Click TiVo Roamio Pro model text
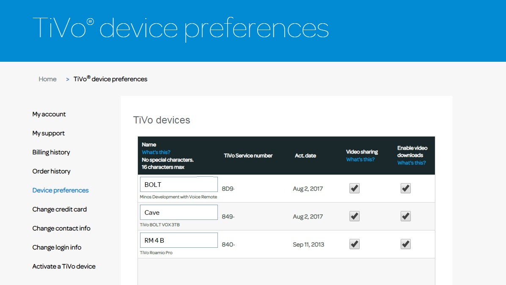This screenshot has width=506, height=285. tap(156, 252)
